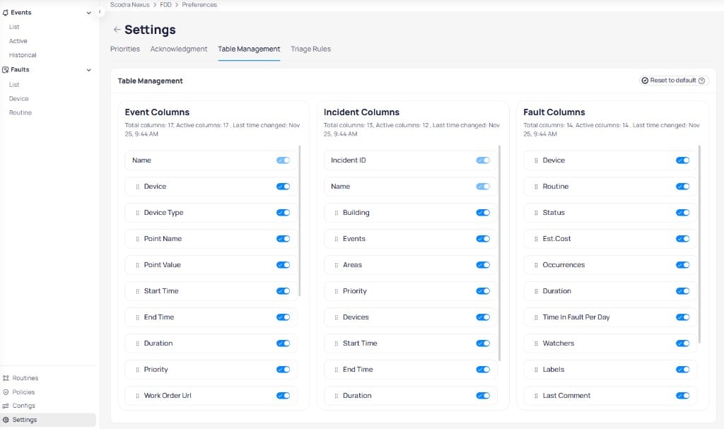Open the Acknowledgment tab
Image resolution: width=724 pixels, height=429 pixels.
click(179, 49)
